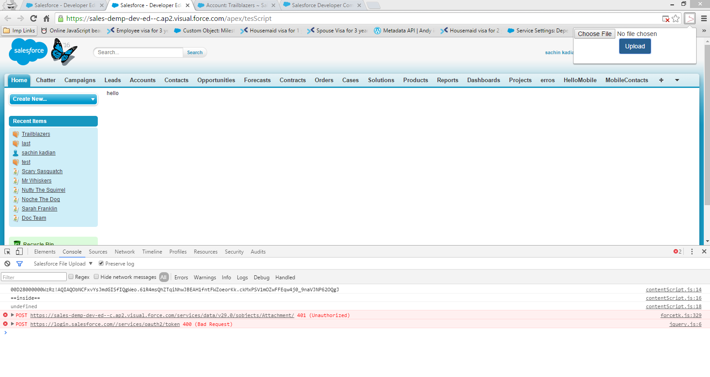This screenshot has height=377, width=710.
Task: Open the Sources panel
Action: click(98, 252)
